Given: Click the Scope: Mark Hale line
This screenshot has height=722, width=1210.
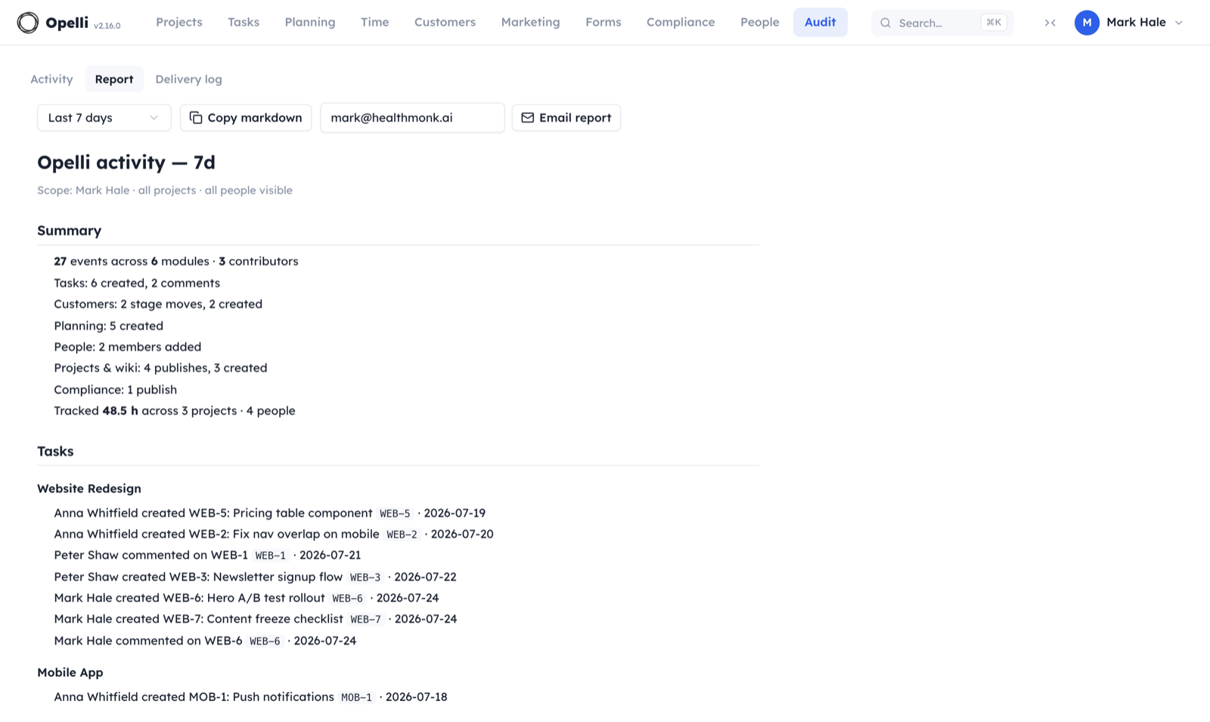Looking at the screenshot, I should (x=165, y=191).
